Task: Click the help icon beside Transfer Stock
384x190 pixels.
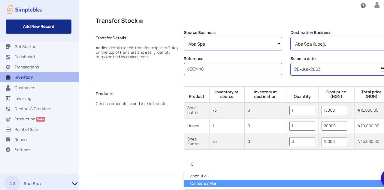Action: (x=141, y=21)
